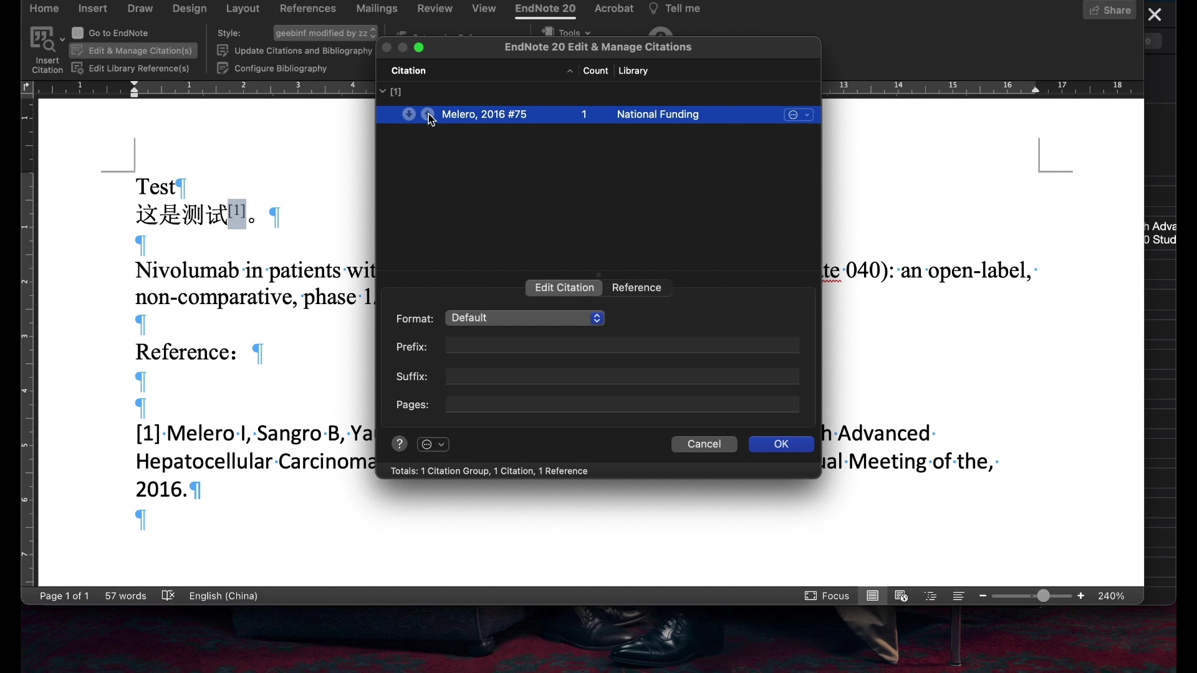Screen dimensions: 1197x673
Task: Open the Draw ribbon tab
Action: pyautogui.click(x=140, y=9)
